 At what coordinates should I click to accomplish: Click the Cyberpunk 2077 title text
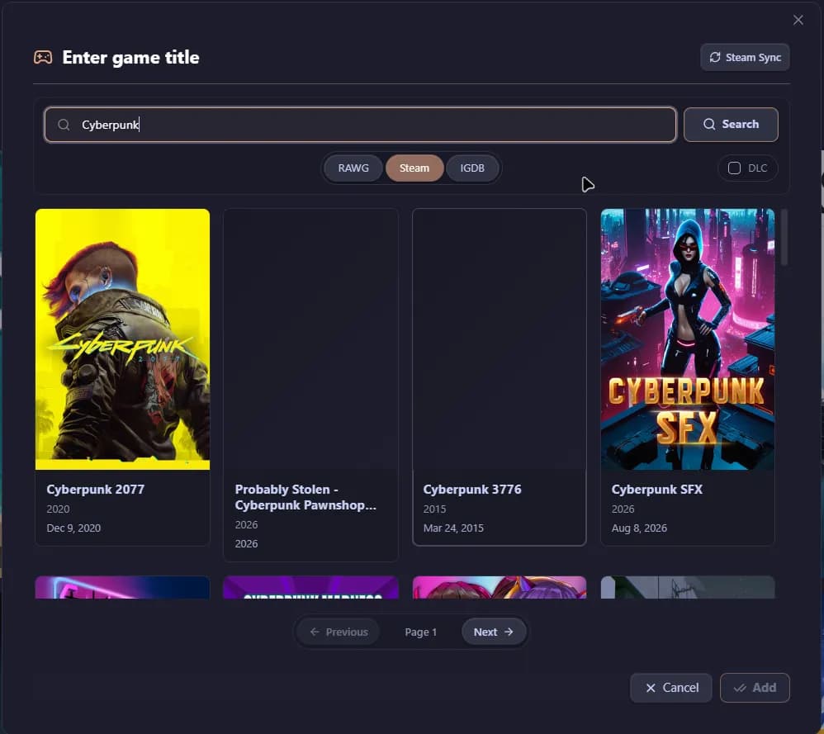[95, 489]
